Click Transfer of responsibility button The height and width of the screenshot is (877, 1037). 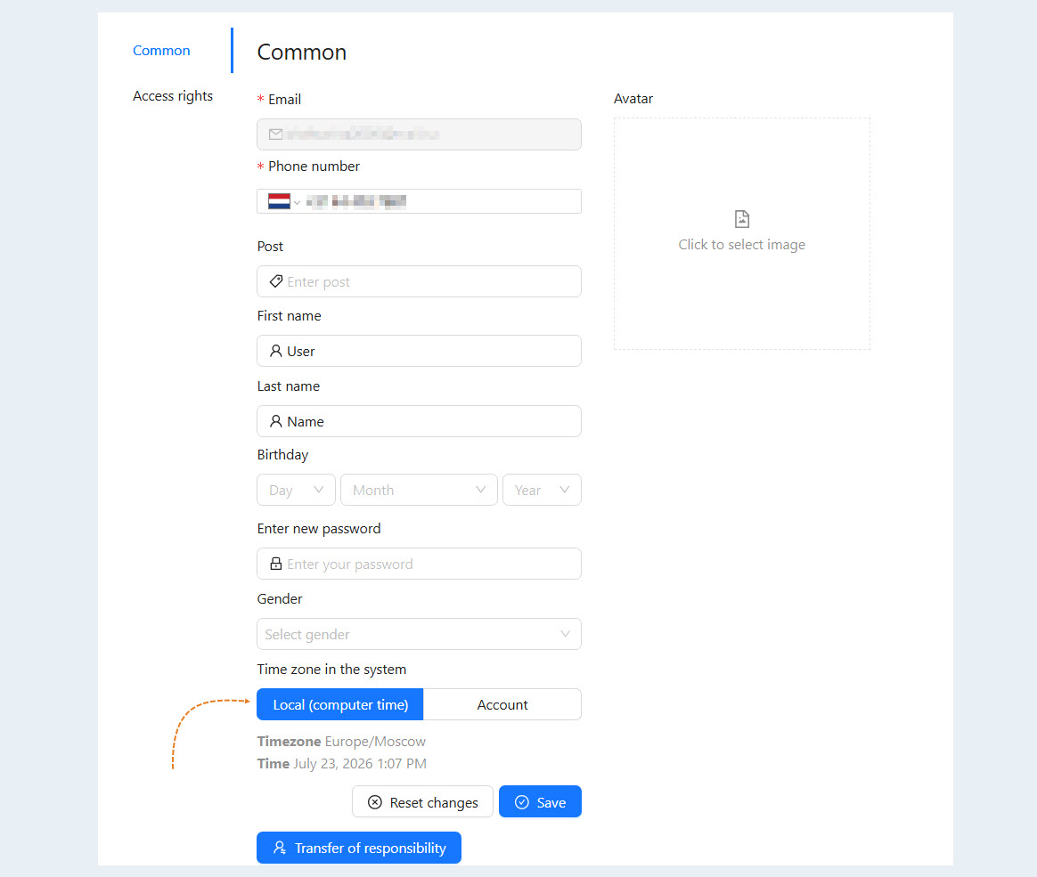click(x=359, y=848)
